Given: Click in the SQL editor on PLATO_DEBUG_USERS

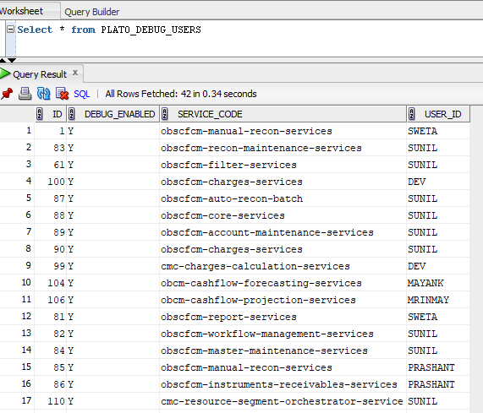Looking at the screenshot, I should tap(151, 30).
